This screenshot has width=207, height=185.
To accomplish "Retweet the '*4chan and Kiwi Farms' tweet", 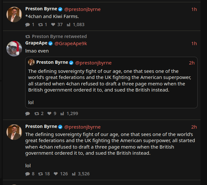I will coord(40,24).
